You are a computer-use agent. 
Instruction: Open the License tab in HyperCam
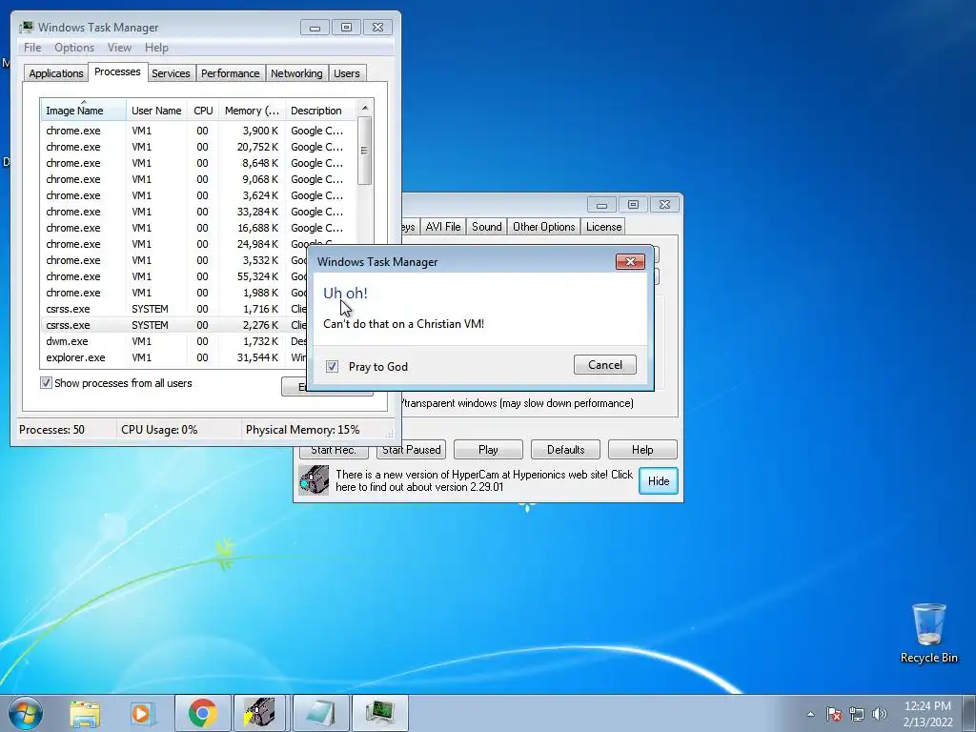point(603,227)
